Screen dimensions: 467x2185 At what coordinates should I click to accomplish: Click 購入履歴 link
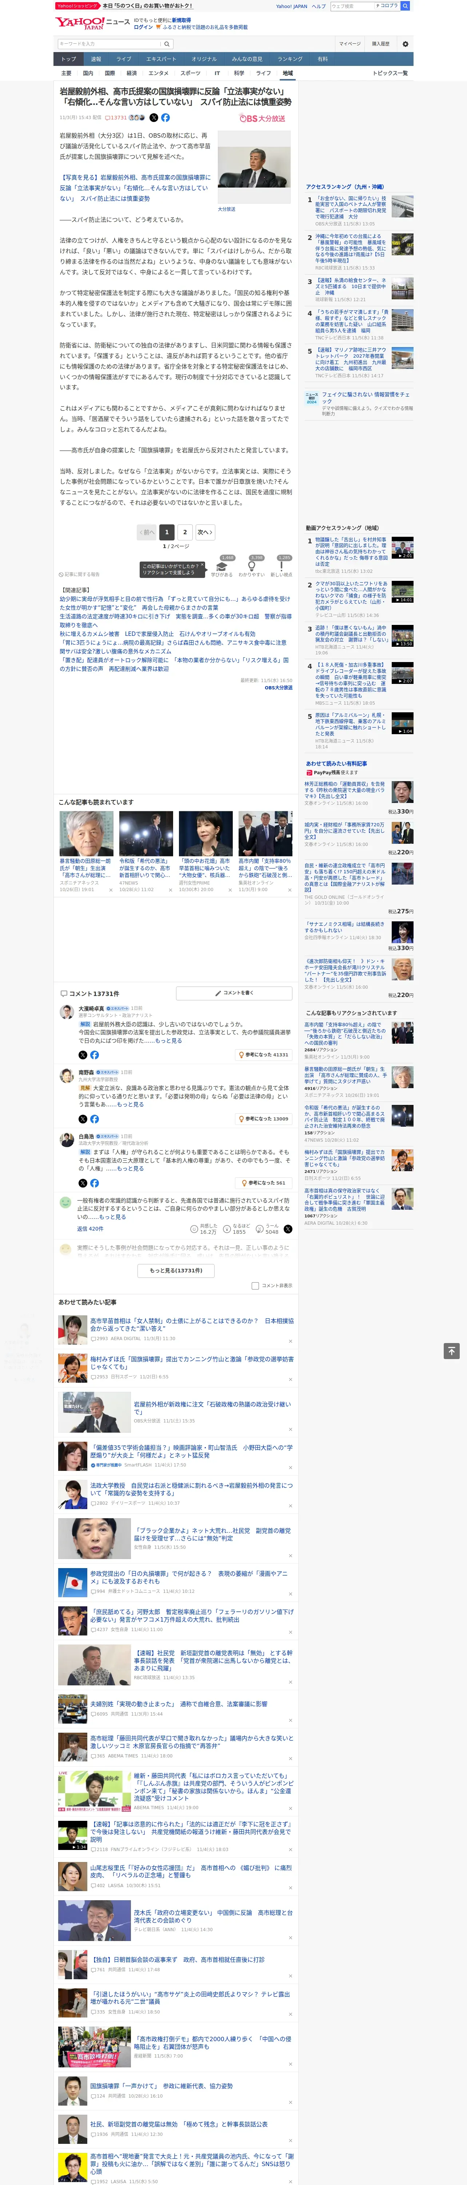tap(380, 44)
